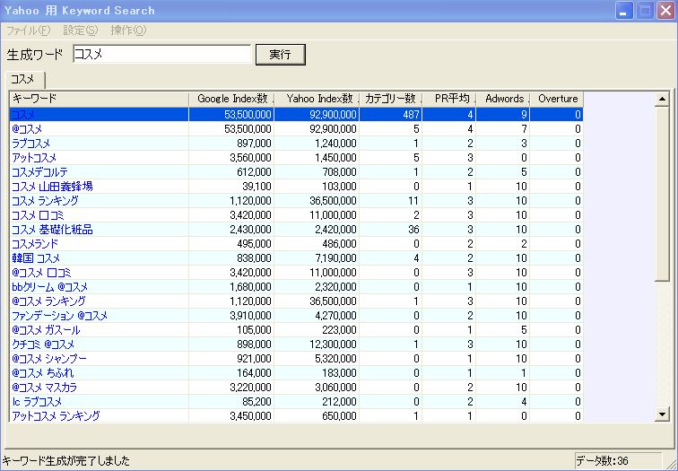
Task: Select the ラブコスメ keyword row
Action: (x=296, y=144)
